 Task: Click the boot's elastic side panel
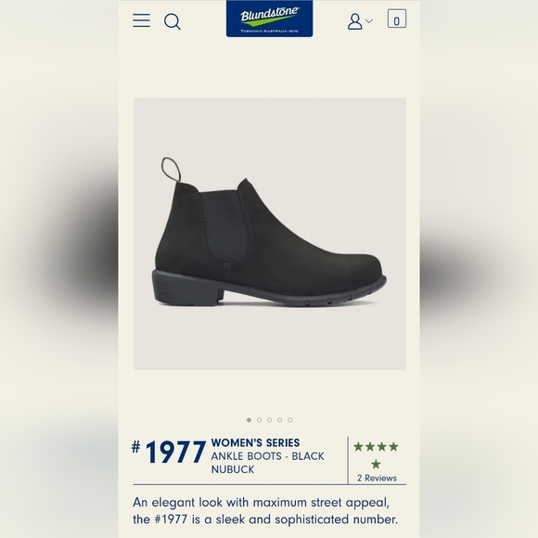tap(224, 224)
